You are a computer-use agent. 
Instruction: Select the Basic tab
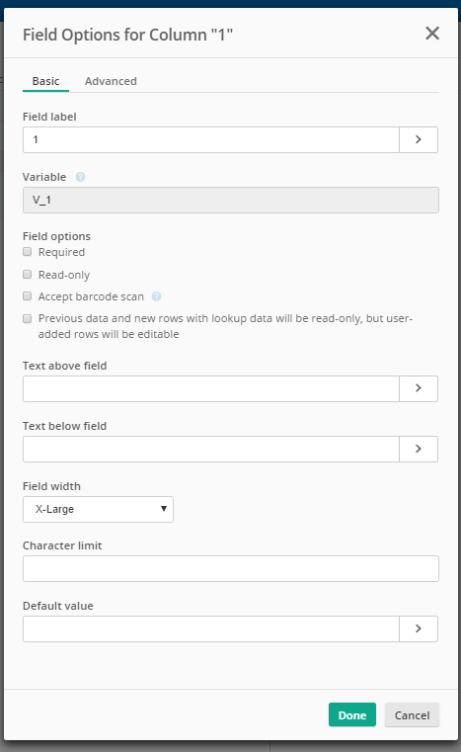coord(46,81)
